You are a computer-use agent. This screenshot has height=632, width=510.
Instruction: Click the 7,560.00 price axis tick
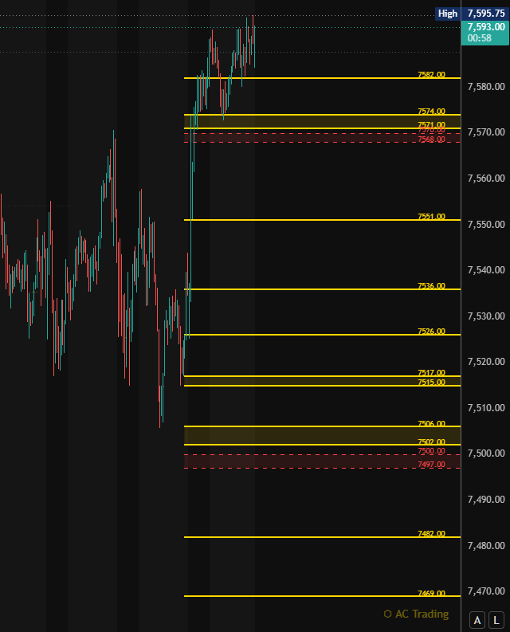click(486, 179)
